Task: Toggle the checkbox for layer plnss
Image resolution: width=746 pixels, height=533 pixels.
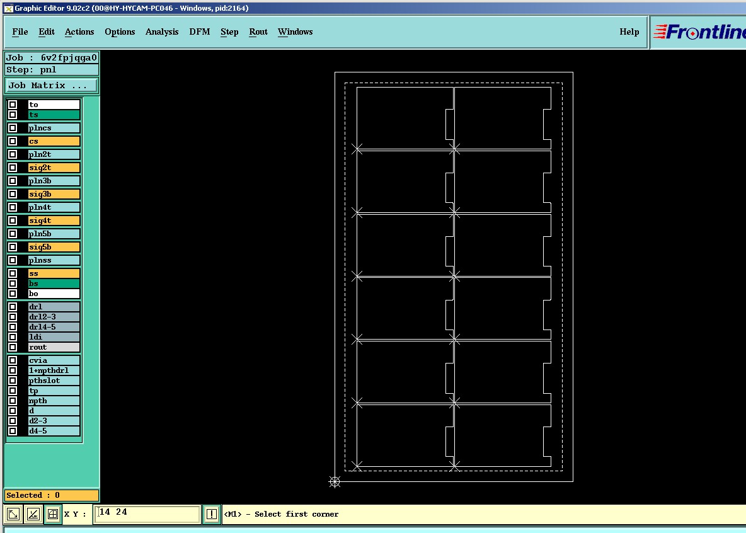Action: (x=13, y=260)
